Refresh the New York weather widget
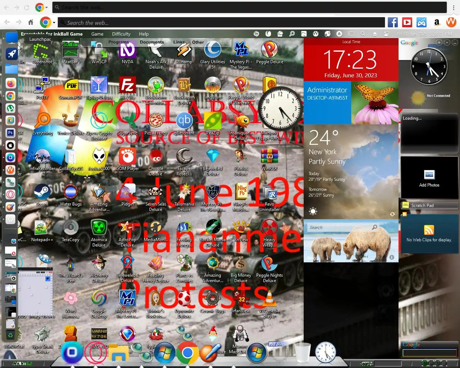Screen dimensions: 460x368 pos(392,214)
